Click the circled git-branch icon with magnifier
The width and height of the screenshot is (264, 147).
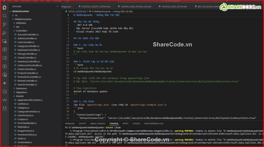(x=4, y=75)
